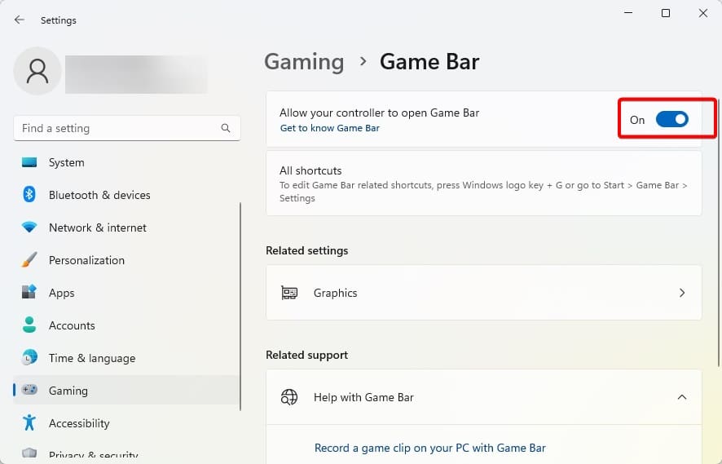Open Graphics via the chevron arrow
Image resolution: width=722 pixels, height=464 pixels.
tap(682, 293)
